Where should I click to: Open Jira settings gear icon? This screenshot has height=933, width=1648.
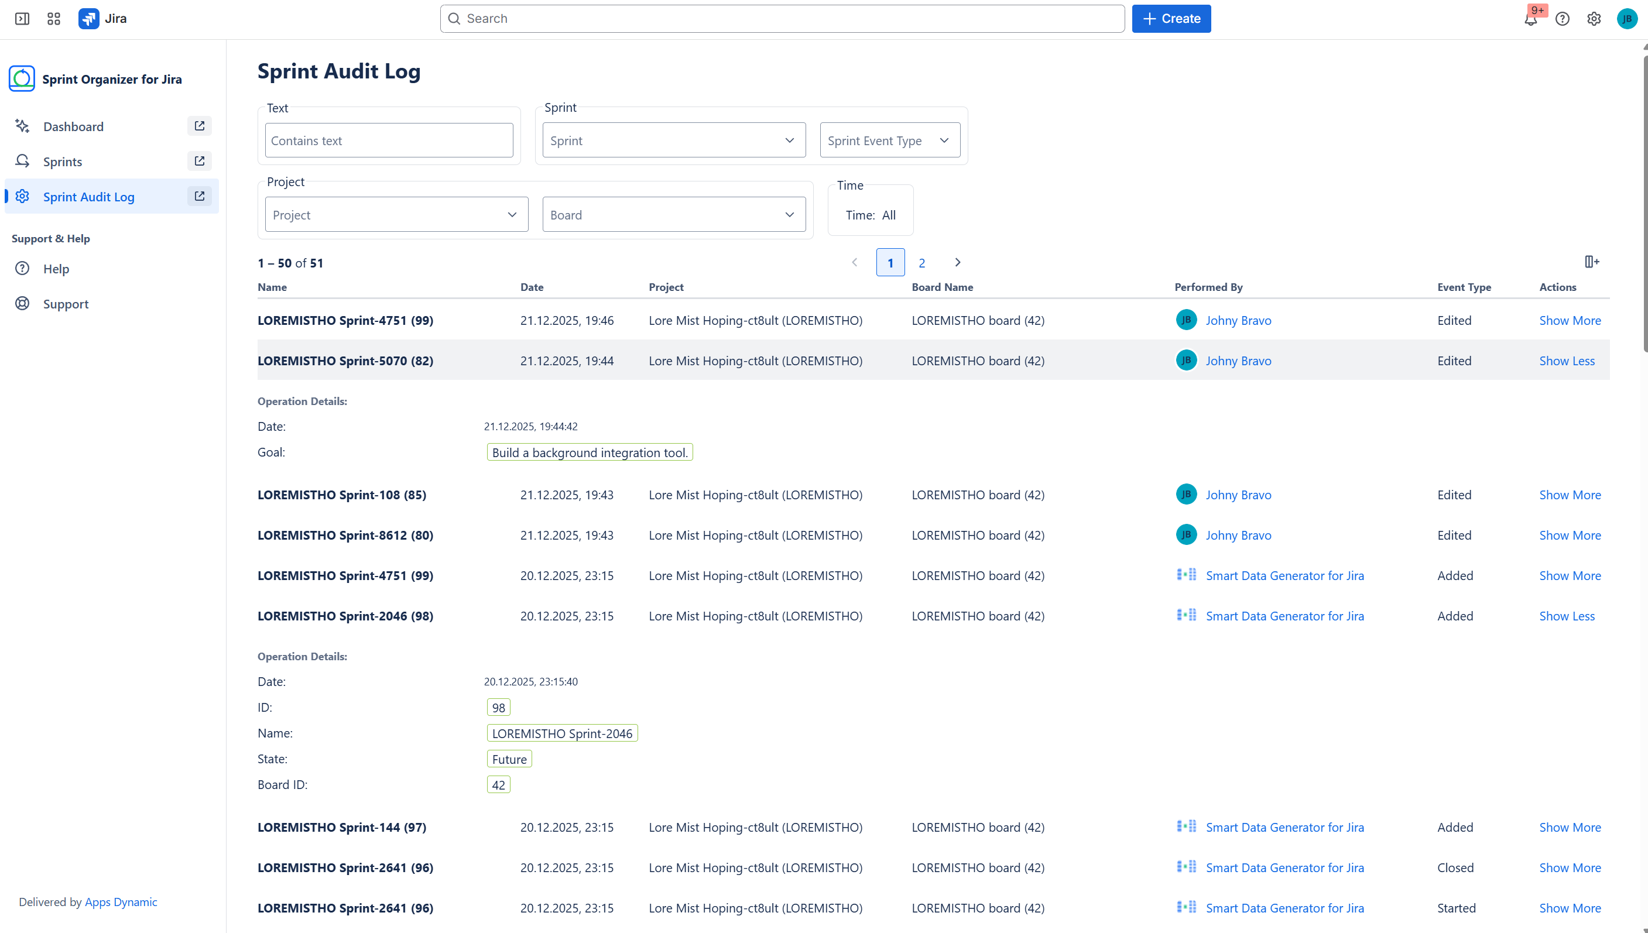pos(1594,19)
